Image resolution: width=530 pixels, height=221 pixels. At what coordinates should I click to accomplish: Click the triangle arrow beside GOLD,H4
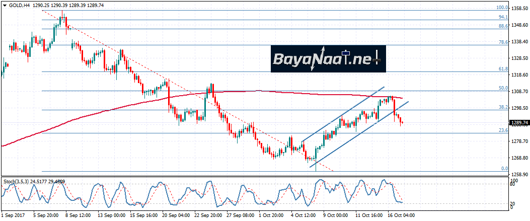(x=4, y=5)
